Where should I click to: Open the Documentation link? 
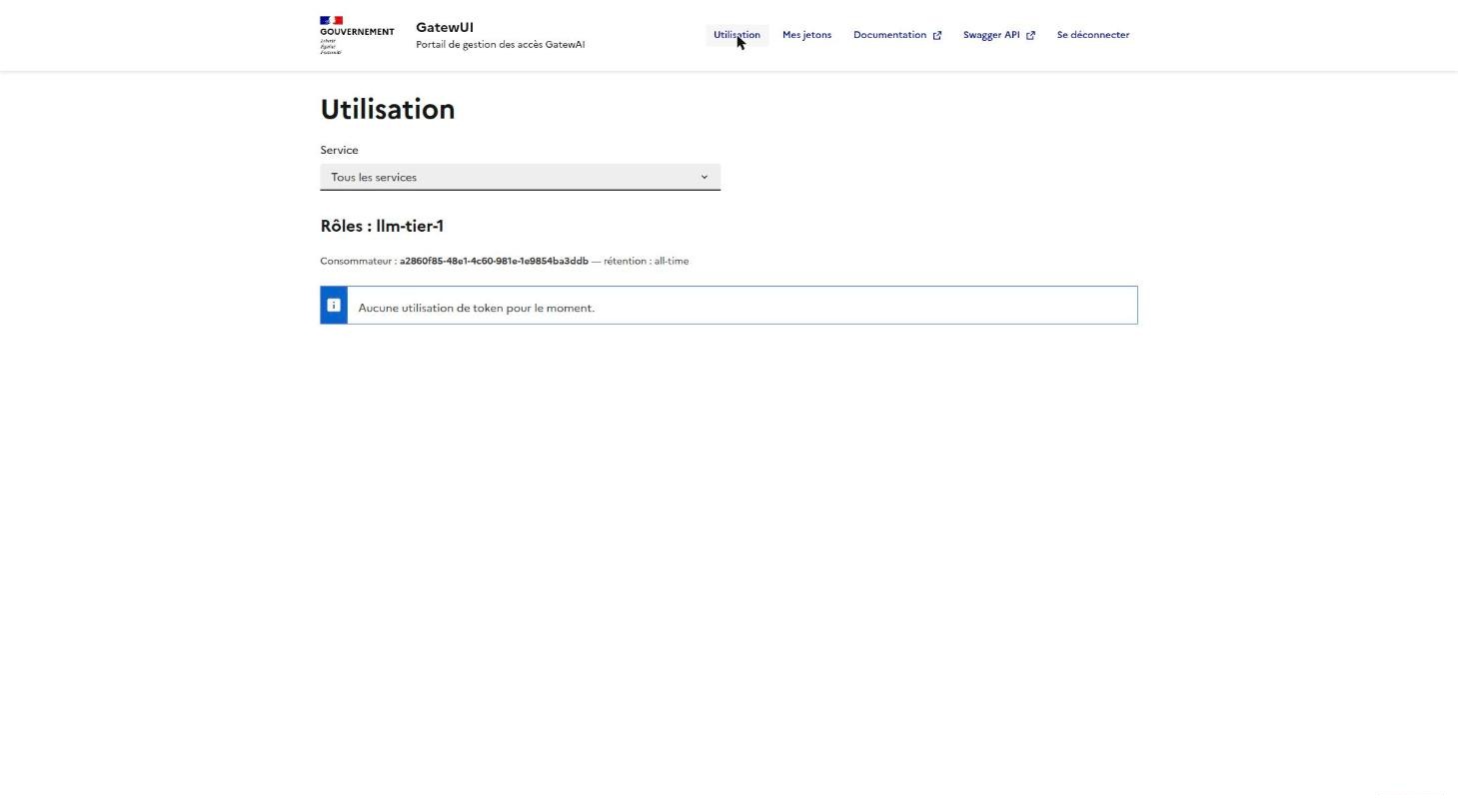click(896, 35)
